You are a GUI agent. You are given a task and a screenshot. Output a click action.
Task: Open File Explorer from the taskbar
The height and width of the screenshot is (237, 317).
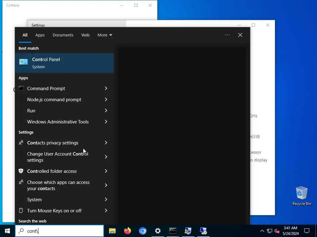[x=112, y=231]
